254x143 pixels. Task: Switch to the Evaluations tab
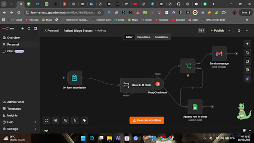tap(161, 37)
